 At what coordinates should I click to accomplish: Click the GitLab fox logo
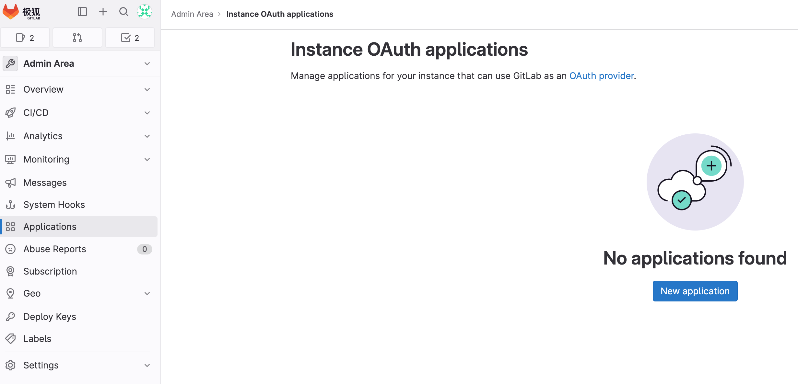[x=11, y=12]
